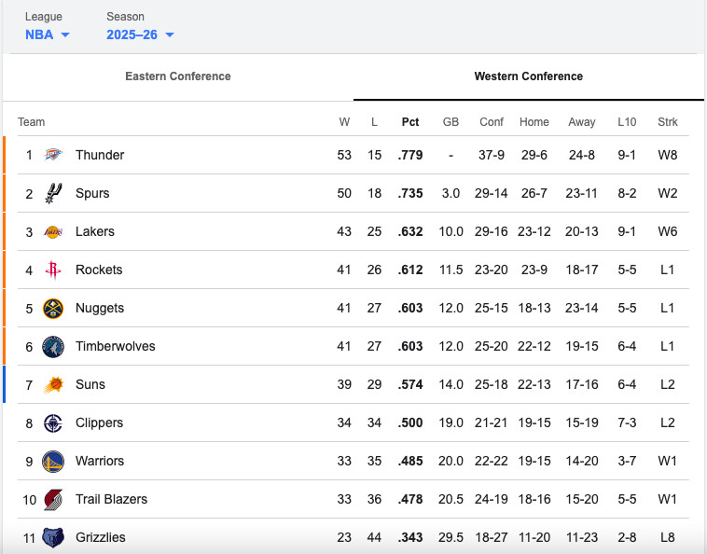Click the Suns team logo
This screenshot has width=707, height=554.
click(x=53, y=384)
